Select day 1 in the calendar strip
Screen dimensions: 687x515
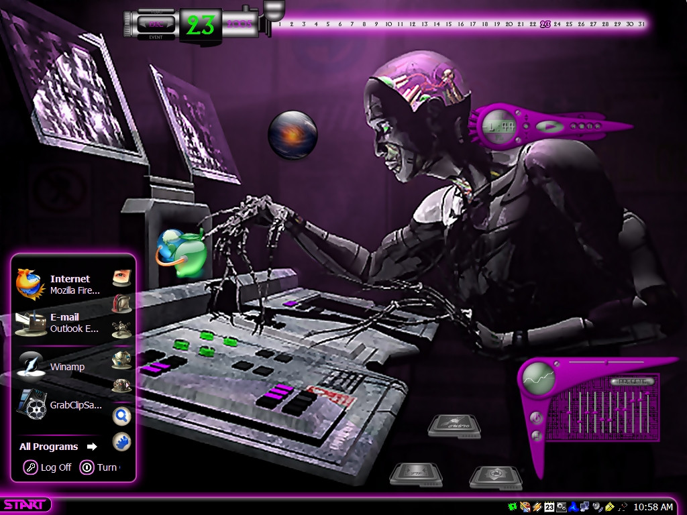[280, 24]
